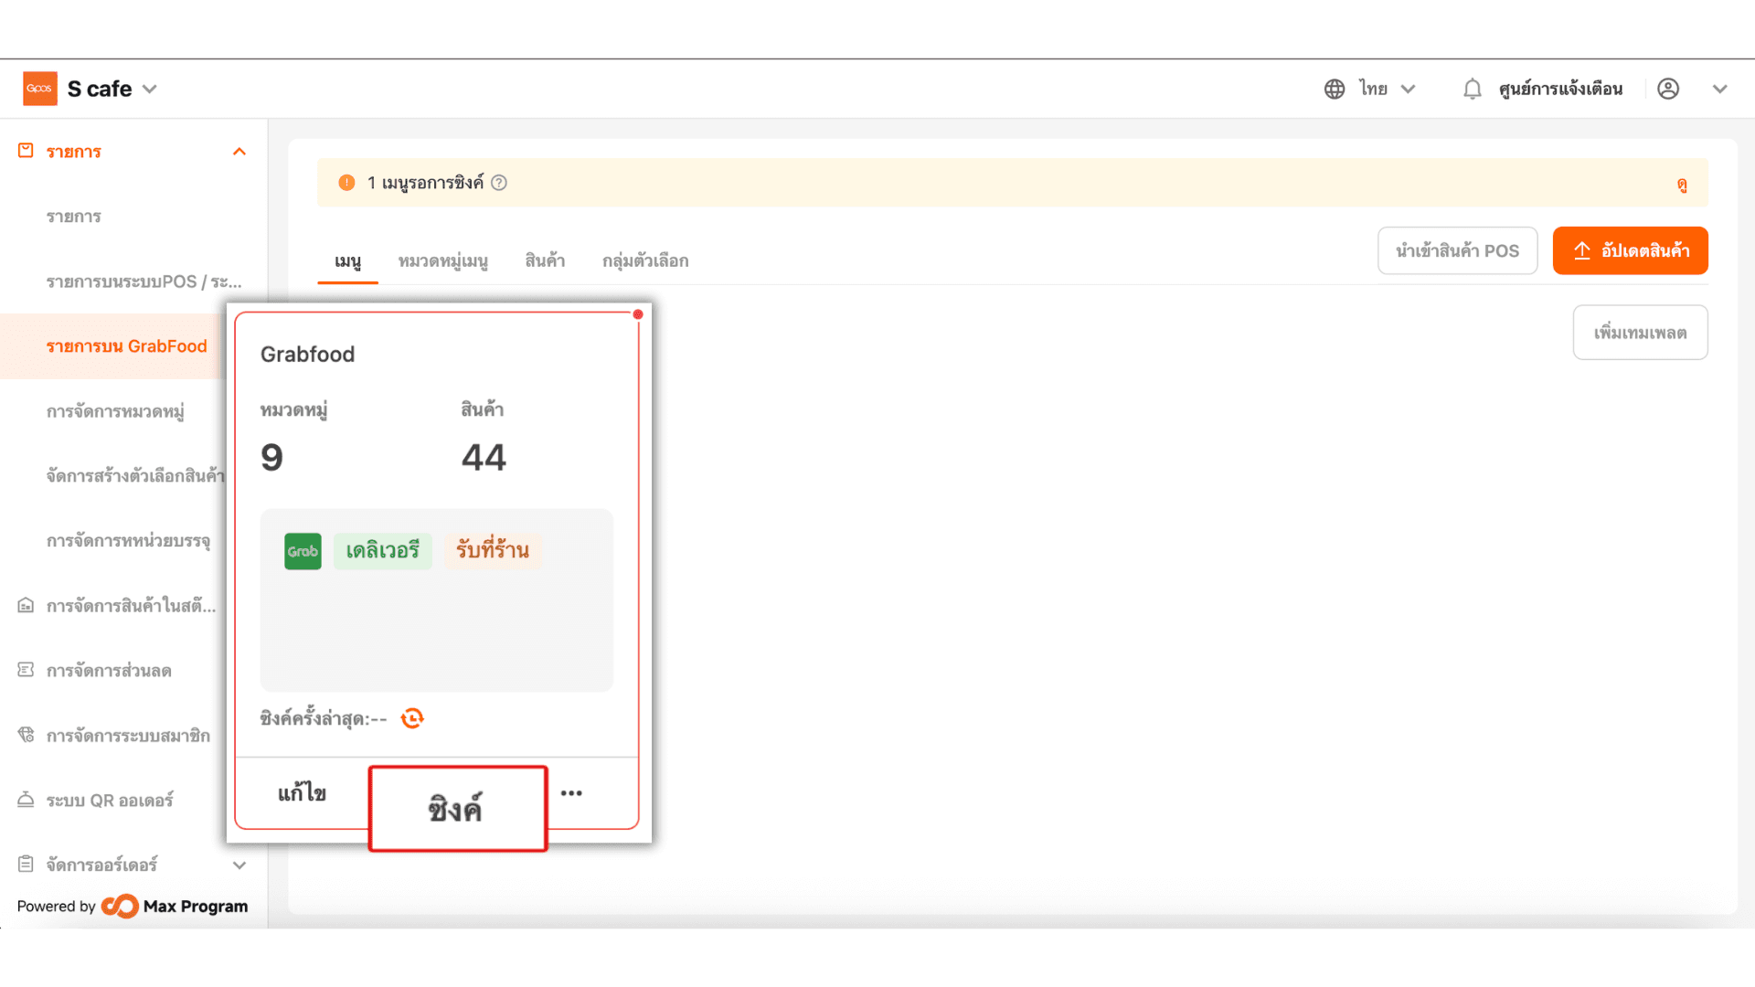Image resolution: width=1755 pixels, height=987 pixels.
Task: Switch to the สินค้า tab
Action: click(x=545, y=261)
